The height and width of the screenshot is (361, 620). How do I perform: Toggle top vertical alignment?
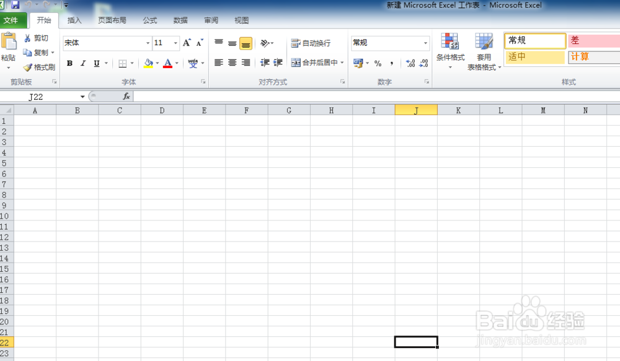point(219,43)
